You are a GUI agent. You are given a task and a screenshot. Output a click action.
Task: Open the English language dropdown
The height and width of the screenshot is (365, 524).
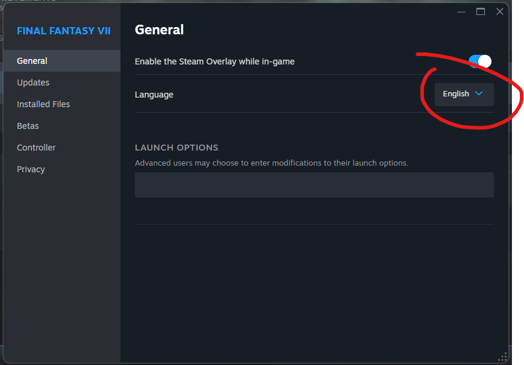[x=464, y=94]
